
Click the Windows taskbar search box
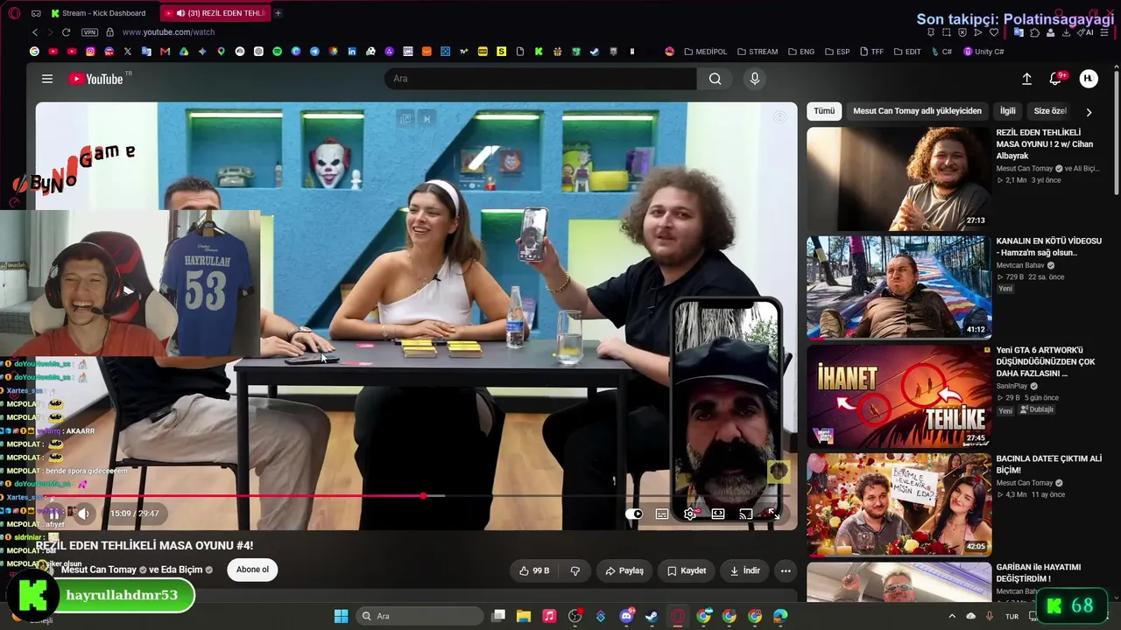420,616
